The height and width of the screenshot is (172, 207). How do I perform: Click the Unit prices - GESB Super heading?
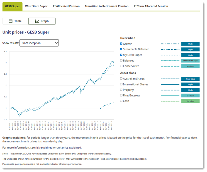tap(26, 32)
